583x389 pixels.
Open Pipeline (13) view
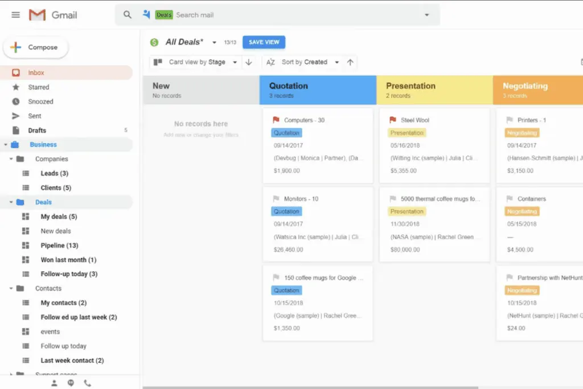(59, 245)
